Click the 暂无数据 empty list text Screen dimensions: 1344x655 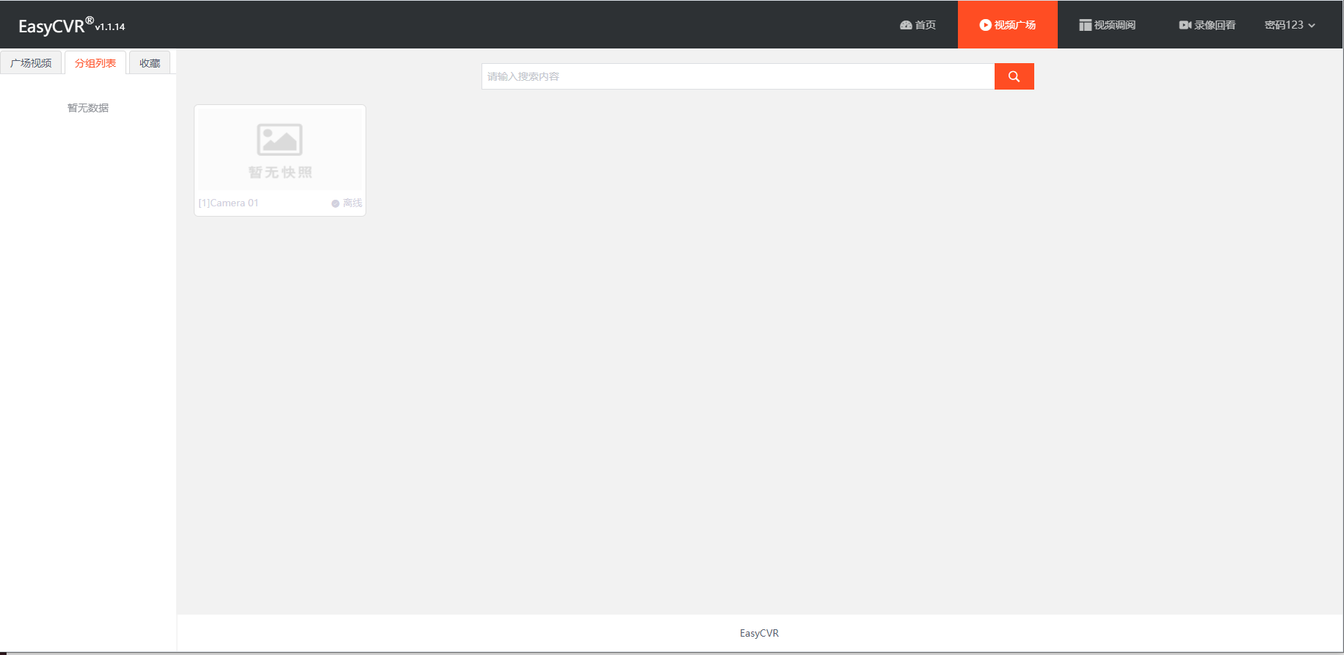tap(88, 108)
